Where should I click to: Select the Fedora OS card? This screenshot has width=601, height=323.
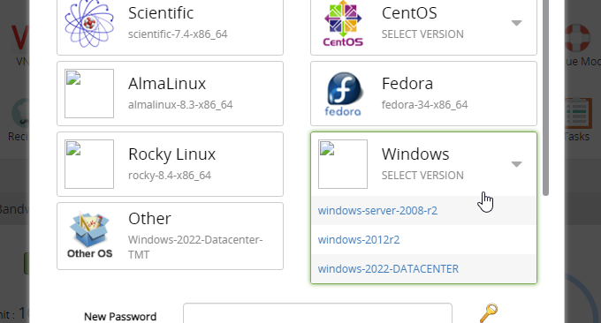[x=423, y=94]
